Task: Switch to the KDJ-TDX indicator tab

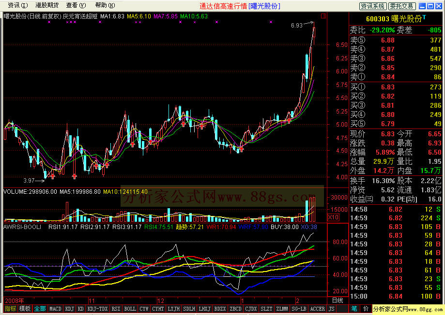Action: tap(98, 309)
